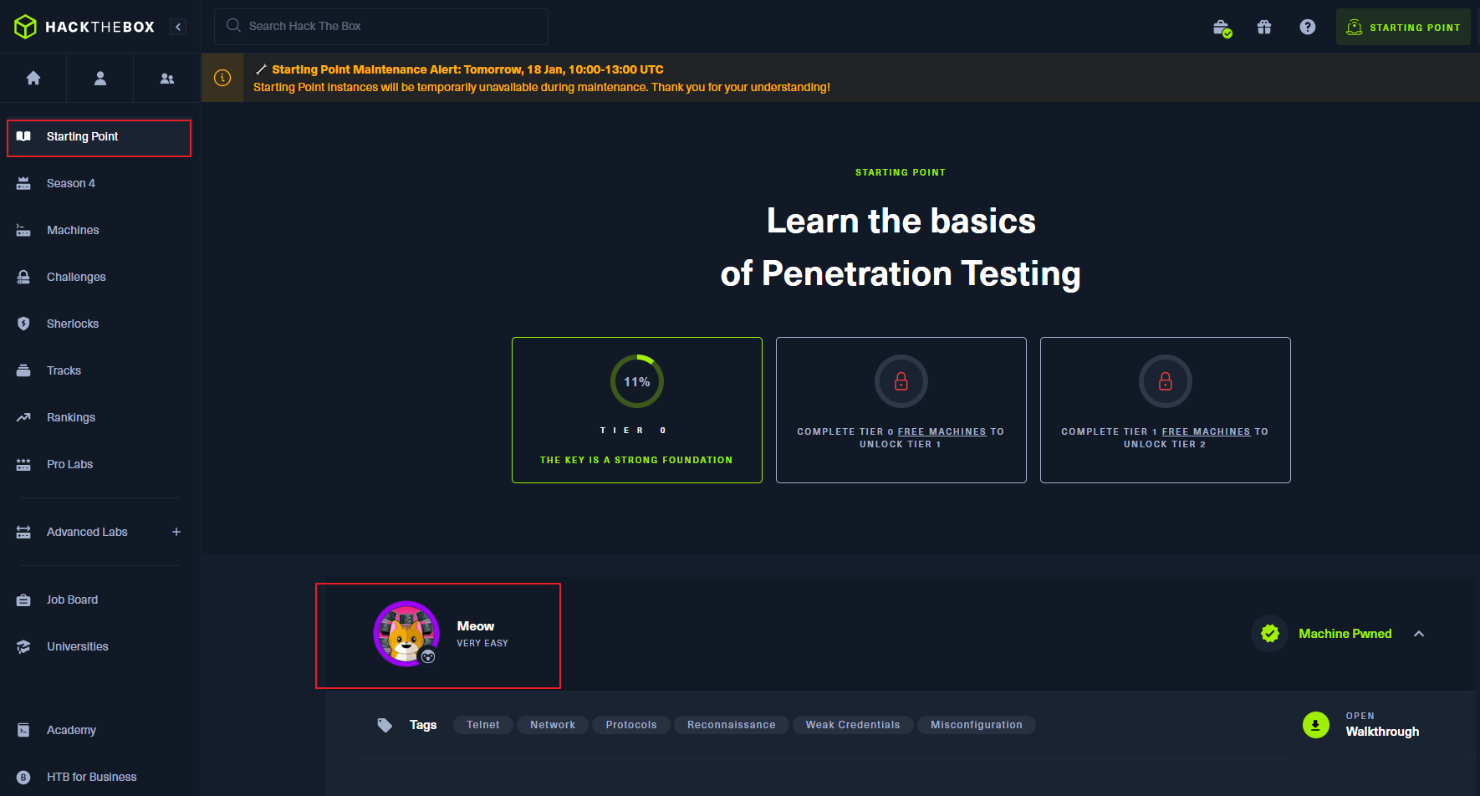Screen dimensions: 1480x796
Task: Click the Pro Labs icon
Action: point(23,464)
